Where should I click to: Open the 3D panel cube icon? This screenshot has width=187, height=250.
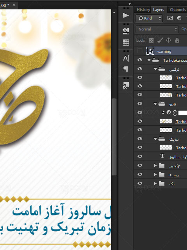[126, 31]
